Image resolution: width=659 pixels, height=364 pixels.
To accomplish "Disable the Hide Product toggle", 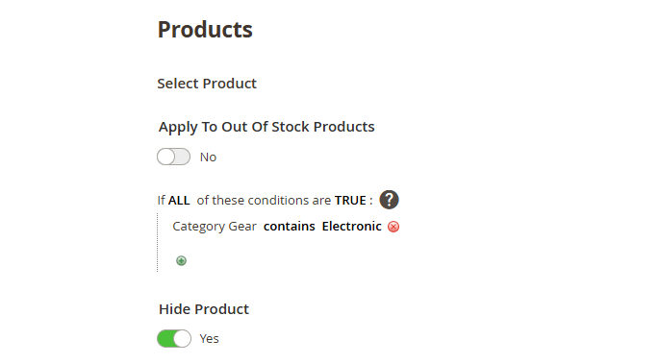I will (x=174, y=338).
